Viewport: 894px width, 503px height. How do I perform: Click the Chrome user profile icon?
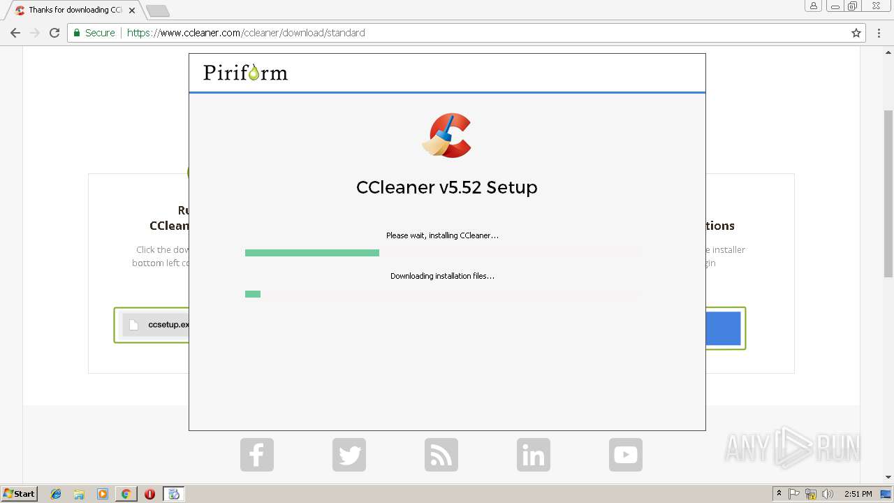point(813,6)
